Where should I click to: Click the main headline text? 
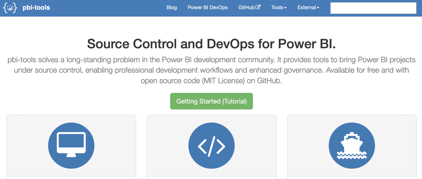click(x=211, y=44)
